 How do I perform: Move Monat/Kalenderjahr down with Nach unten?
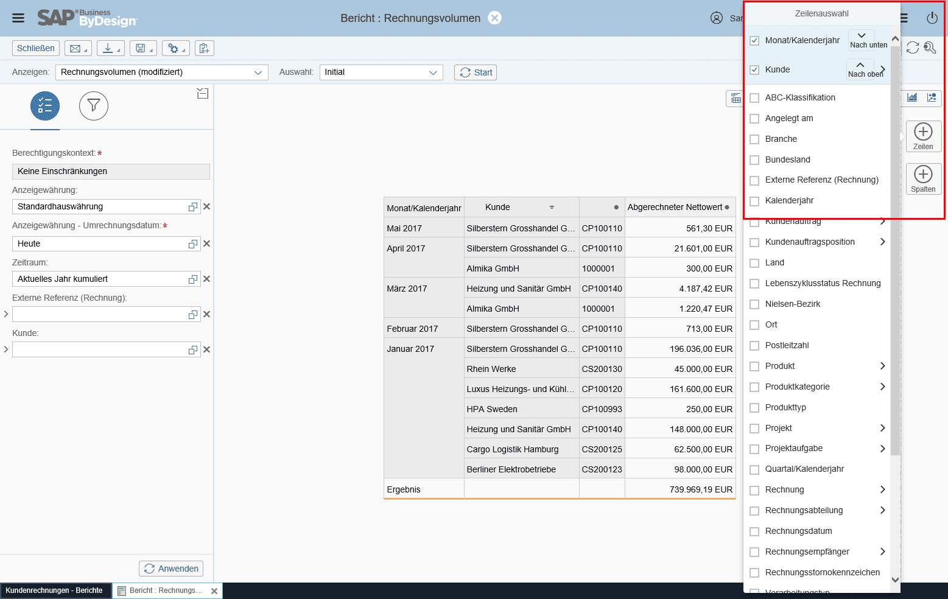[x=862, y=40]
